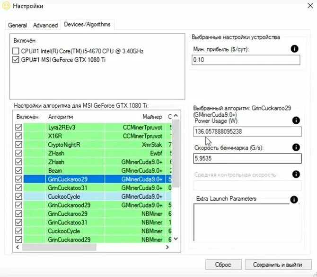Click benchmark speed field showing 5.9535
317x277 pixels.
247,158
